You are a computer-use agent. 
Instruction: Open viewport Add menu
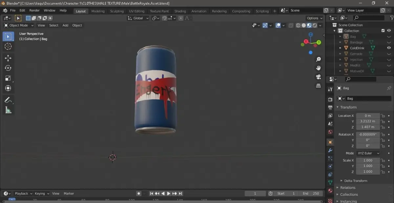pyautogui.click(x=65, y=25)
